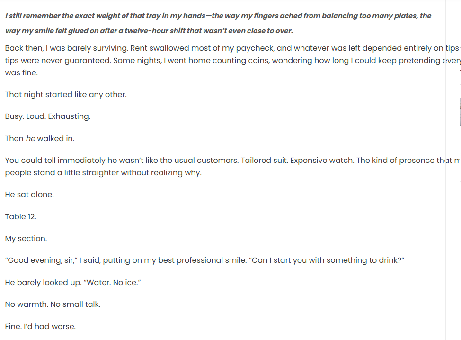
Task: Click the italicized word "he"
Action: click(x=30, y=138)
